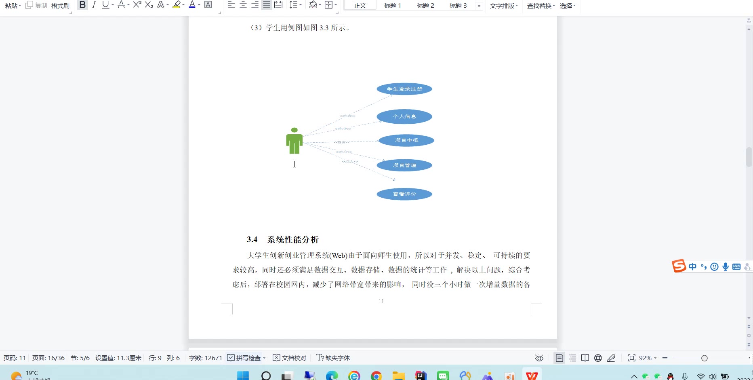The image size is (753, 380).
Task: Apply the blue font color
Action: tap(192, 5)
